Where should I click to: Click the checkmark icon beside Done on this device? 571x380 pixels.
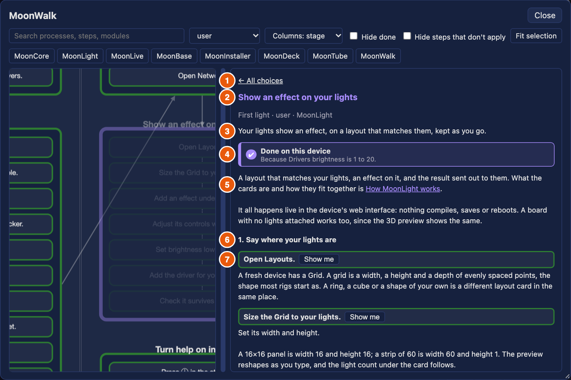(x=251, y=155)
